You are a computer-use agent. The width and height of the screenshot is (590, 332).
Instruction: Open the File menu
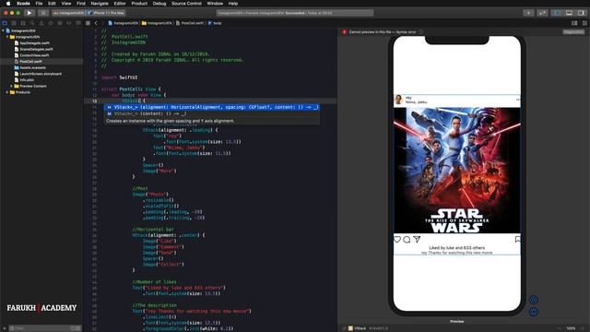coord(39,4)
